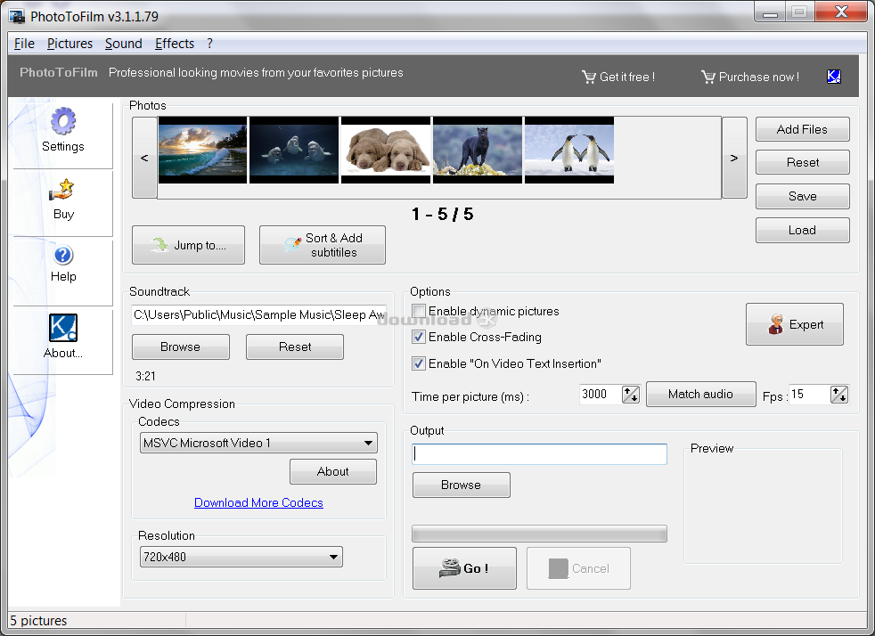Click the 3:21 soundtrack duration text
875x636 pixels.
(x=145, y=376)
